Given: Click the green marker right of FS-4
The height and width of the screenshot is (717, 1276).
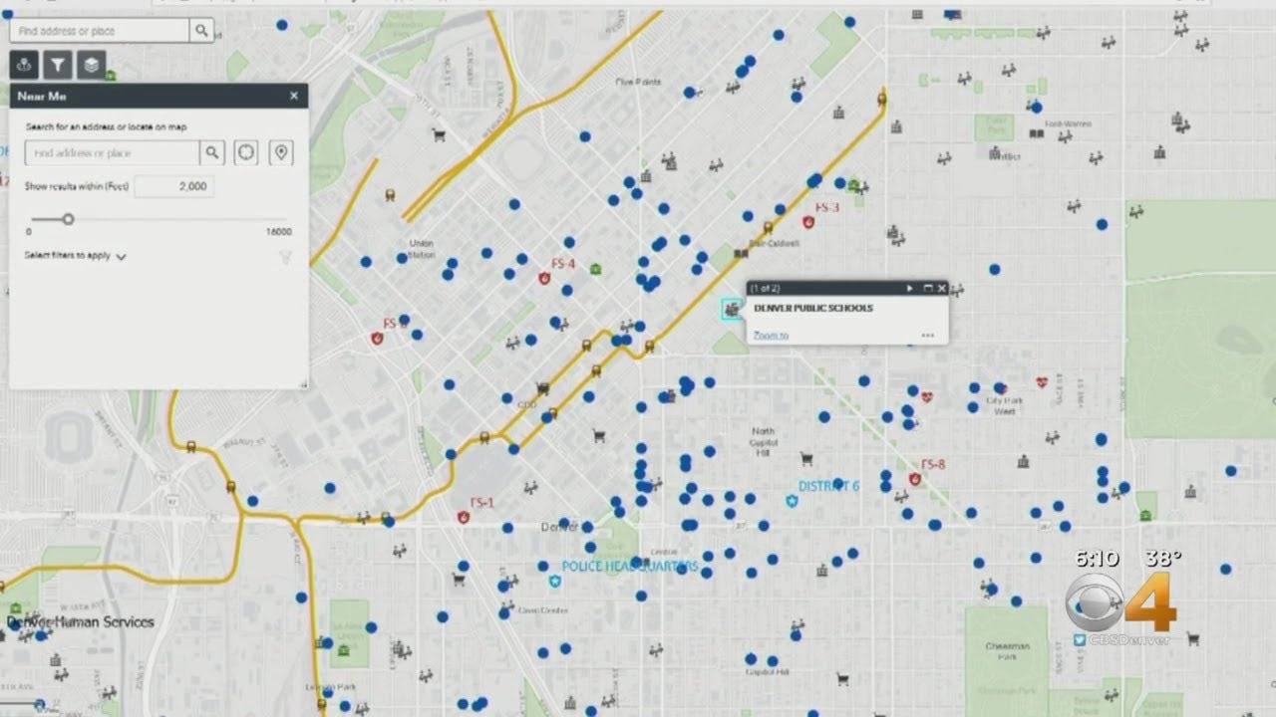Looking at the screenshot, I should point(596,269).
